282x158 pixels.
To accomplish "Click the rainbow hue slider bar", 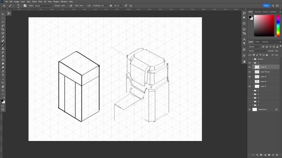I will (278, 25).
